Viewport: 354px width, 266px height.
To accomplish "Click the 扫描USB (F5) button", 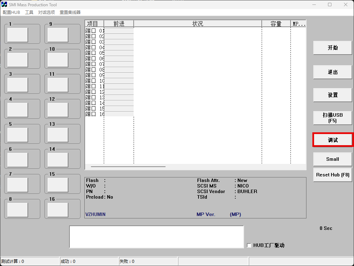I will pyautogui.click(x=332, y=118).
